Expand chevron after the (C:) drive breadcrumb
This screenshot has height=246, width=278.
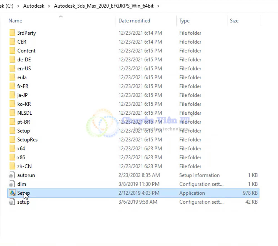(x=18, y=6)
